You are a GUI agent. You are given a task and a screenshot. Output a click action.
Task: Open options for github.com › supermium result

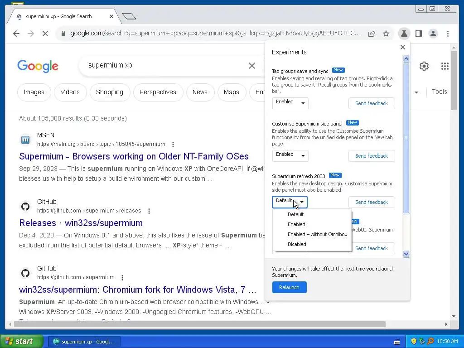pos(122,277)
